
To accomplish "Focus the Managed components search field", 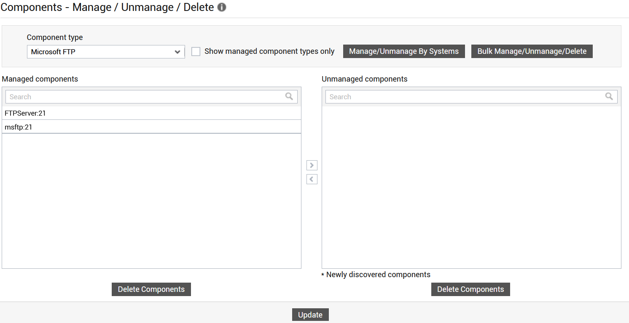I will 151,97.
